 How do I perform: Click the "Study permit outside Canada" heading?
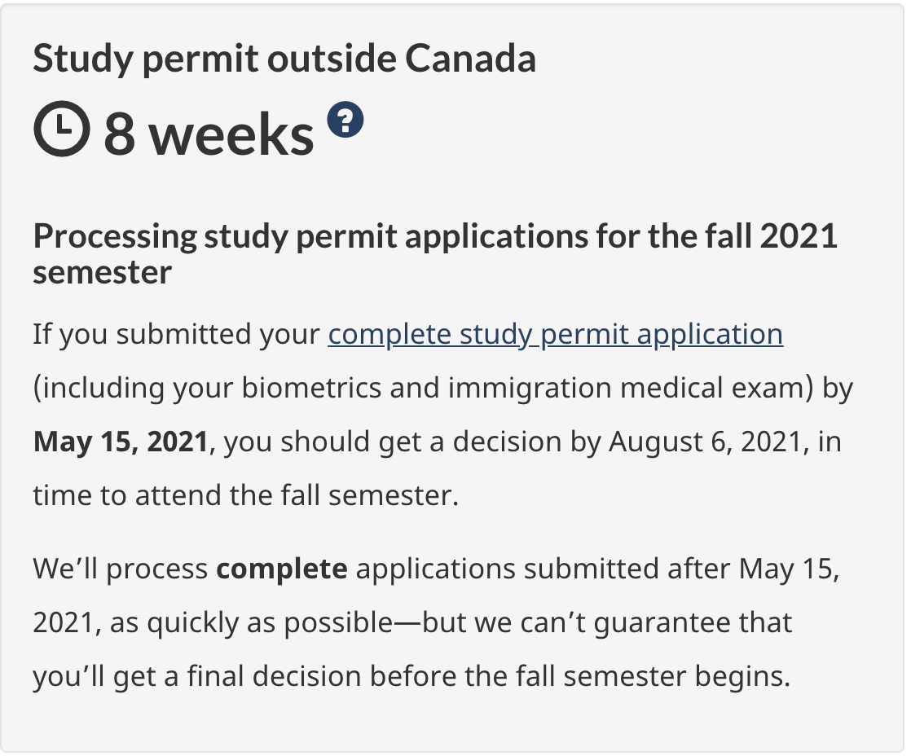click(x=284, y=59)
